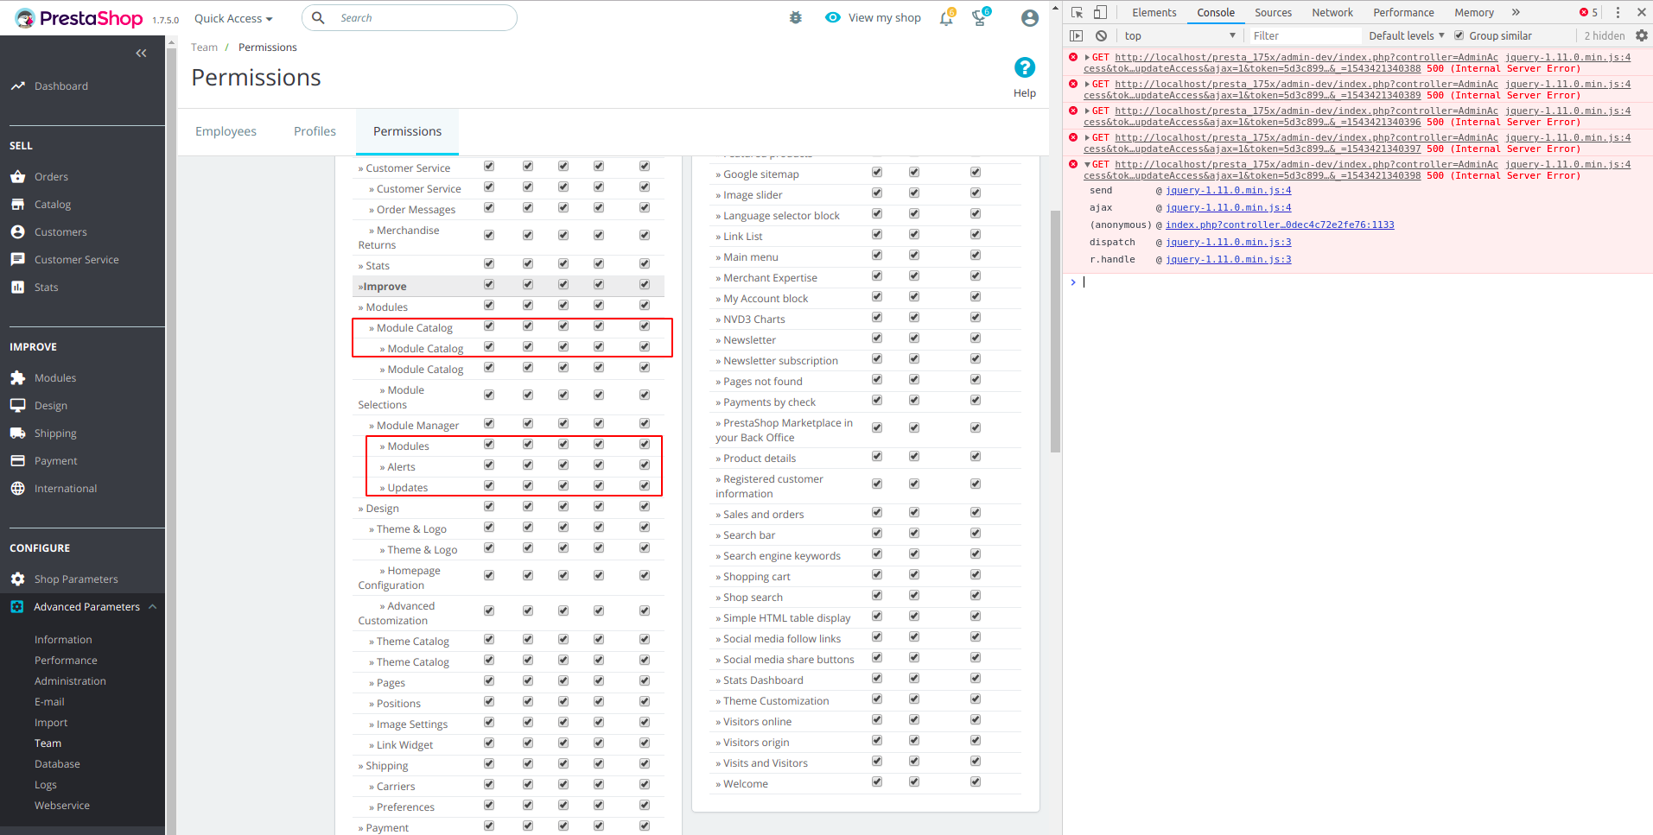Click the Catalog sidebar icon
The image size is (1653, 835).
tap(18, 204)
